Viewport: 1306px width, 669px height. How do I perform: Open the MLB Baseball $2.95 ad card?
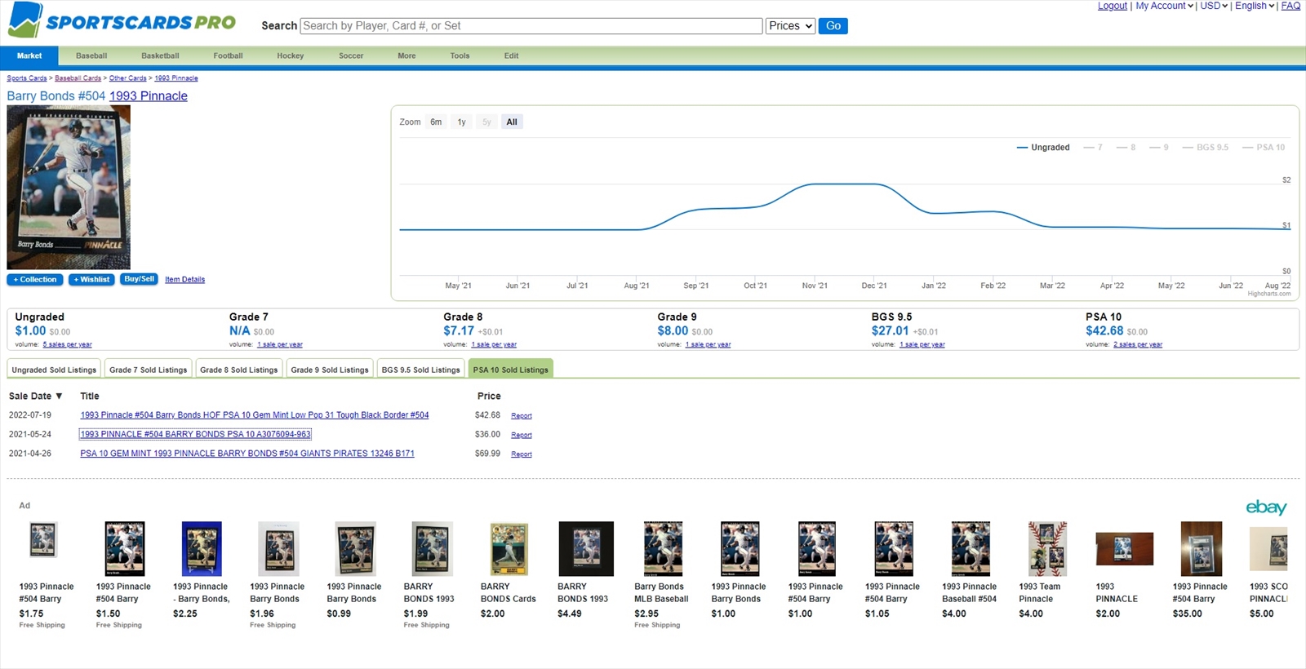pos(662,574)
